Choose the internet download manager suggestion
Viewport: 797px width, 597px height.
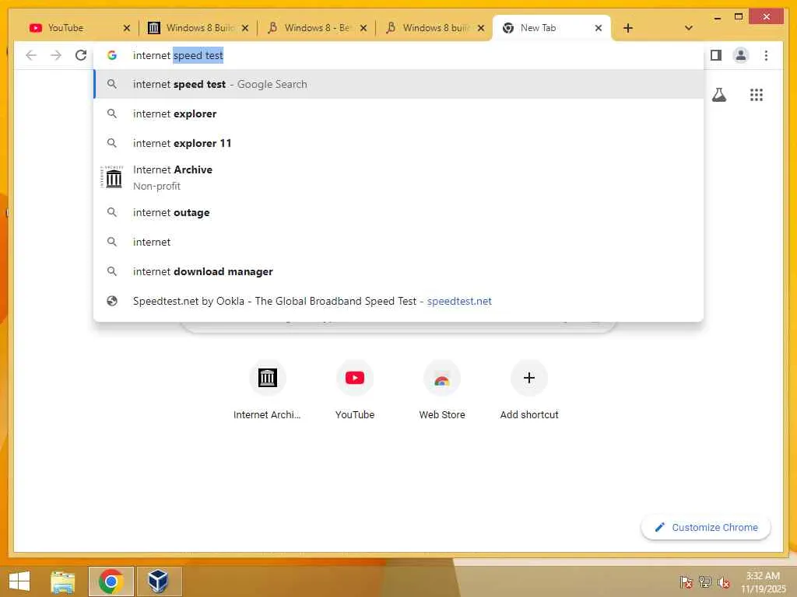[x=398, y=271]
